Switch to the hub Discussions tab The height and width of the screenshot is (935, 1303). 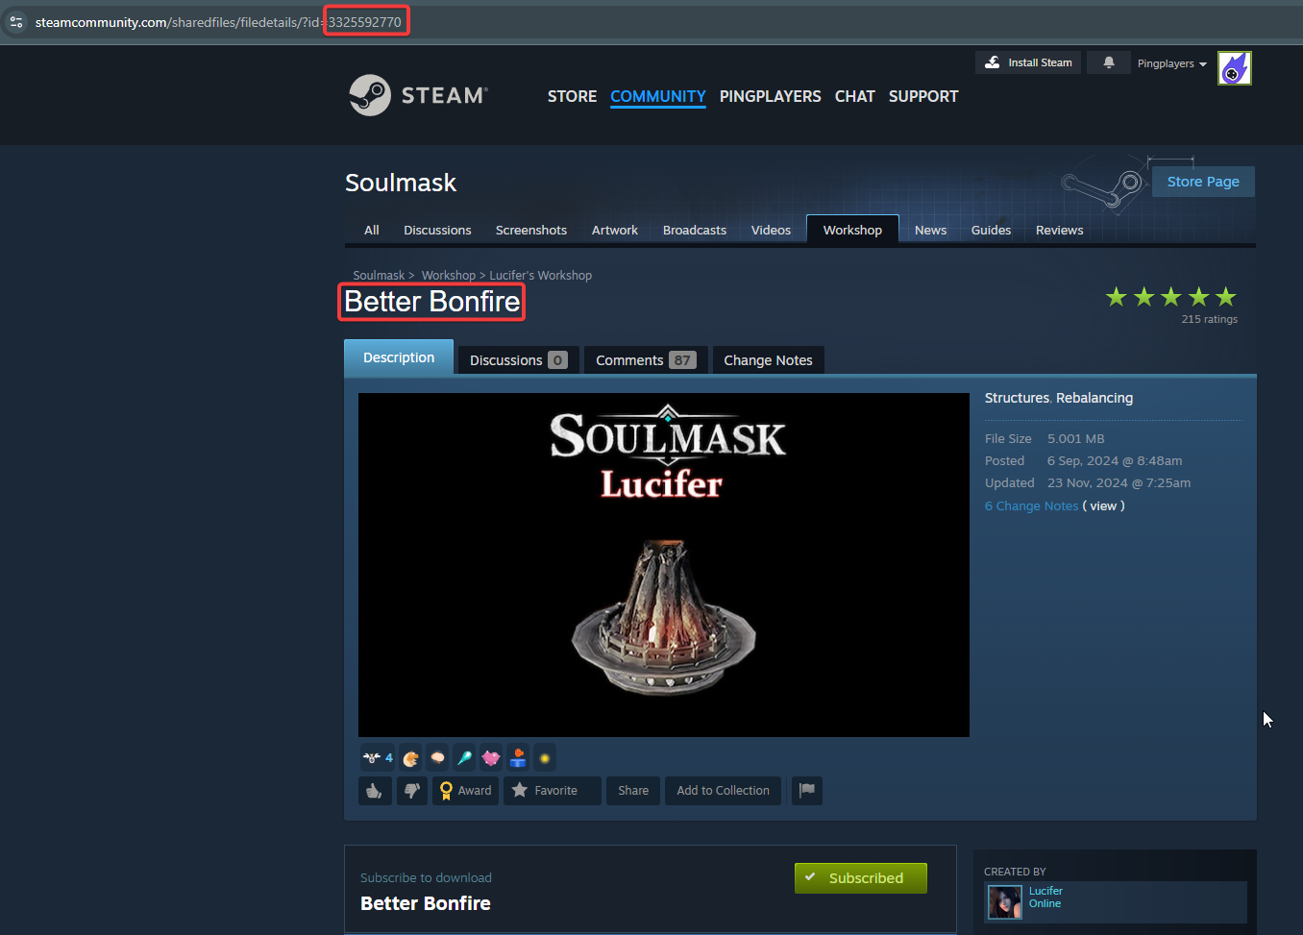pyautogui.click(x=437, y=230)
